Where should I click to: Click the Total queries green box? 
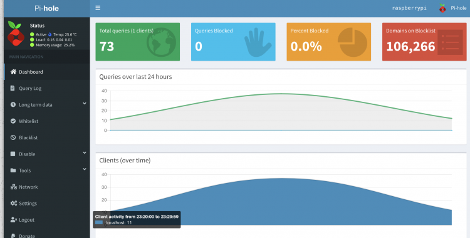click(138, 42)
